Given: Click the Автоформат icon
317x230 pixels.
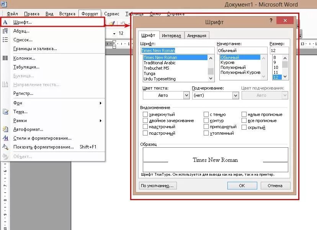Looking at the screenshot, I should 5,129.
